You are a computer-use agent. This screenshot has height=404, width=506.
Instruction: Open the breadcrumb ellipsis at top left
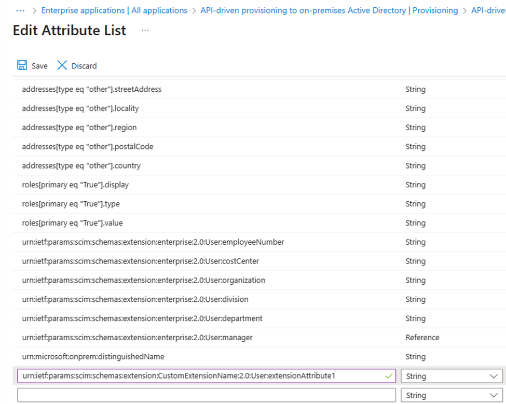pos(21,10)
